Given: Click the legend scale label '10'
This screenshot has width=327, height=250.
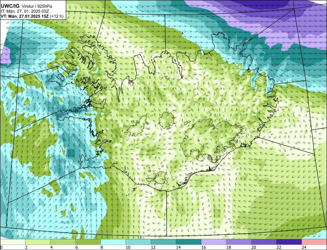Looking at the screenshot, I should pyautogui.click(x=128, y=247).
